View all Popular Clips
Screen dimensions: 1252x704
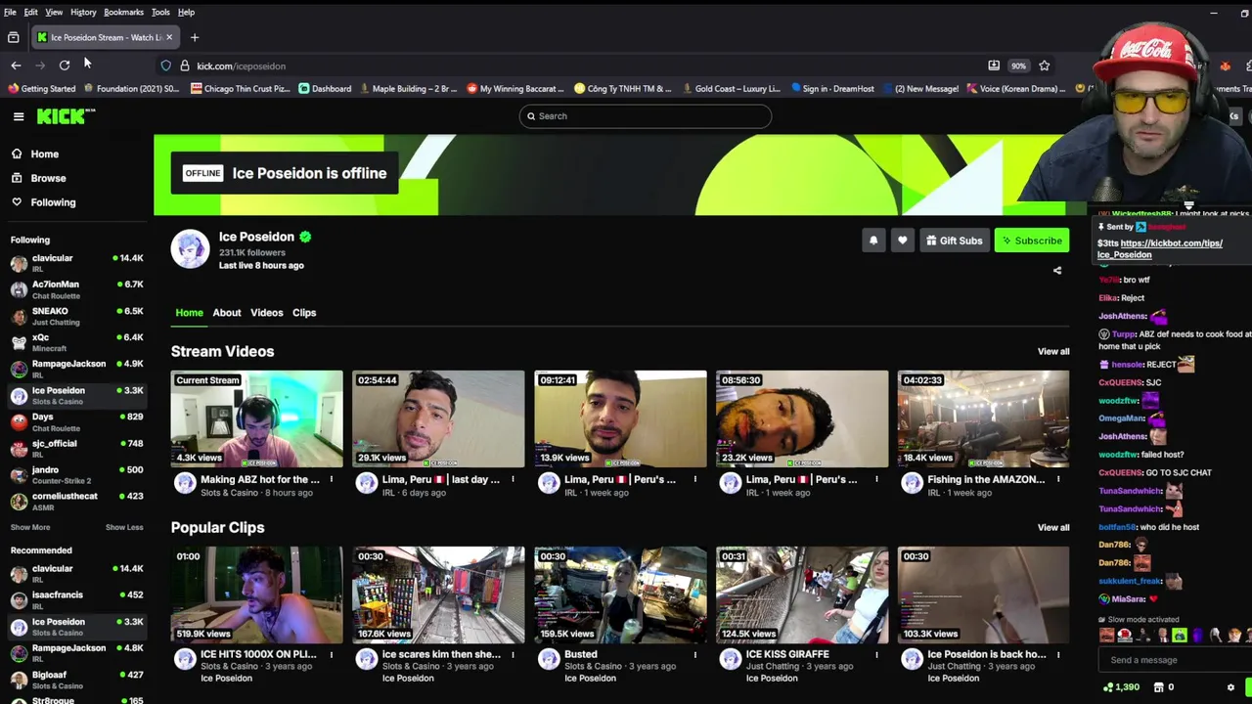1053,527
